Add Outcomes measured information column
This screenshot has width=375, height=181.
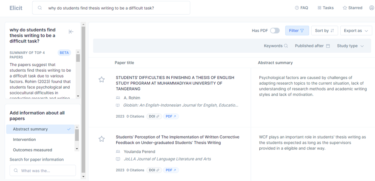33,150
